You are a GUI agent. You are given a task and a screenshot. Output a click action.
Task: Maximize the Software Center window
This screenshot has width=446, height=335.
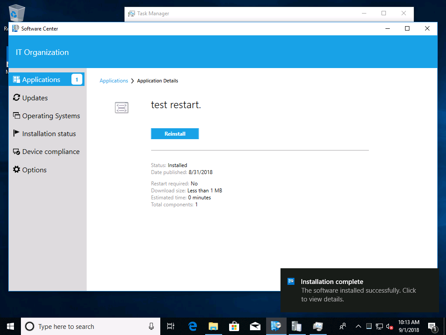pos(407,28)
